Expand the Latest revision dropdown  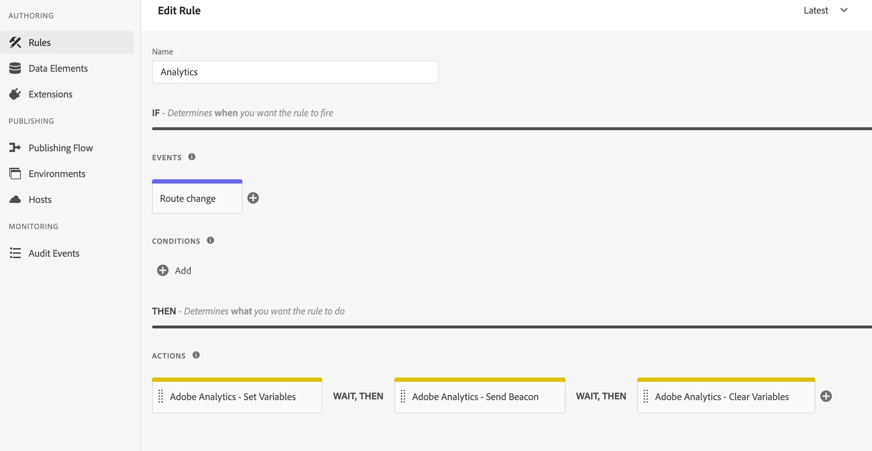825,10
